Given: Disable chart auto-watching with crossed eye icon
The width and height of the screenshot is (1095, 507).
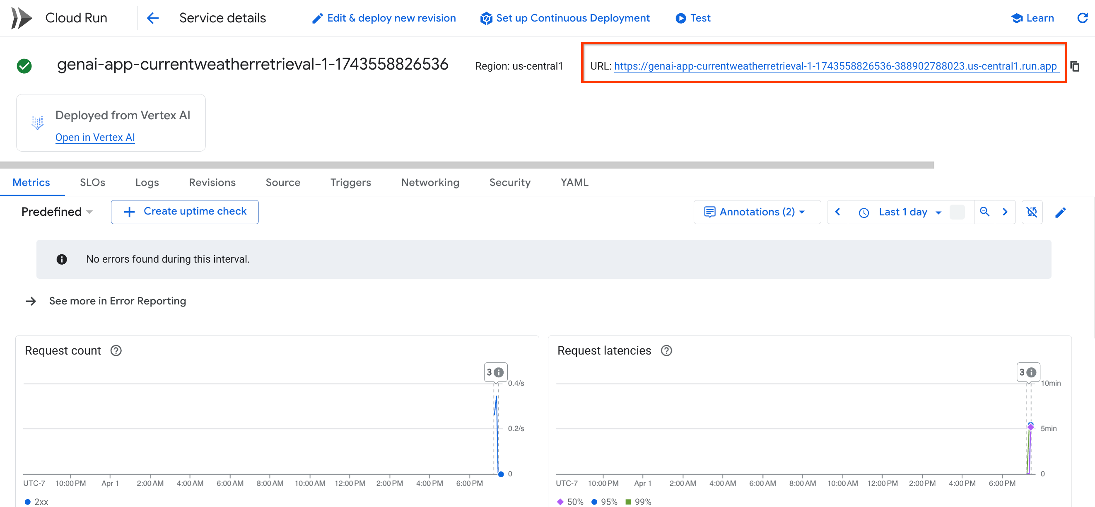Looking at the screenshot, I should [x=1032, y=212].
